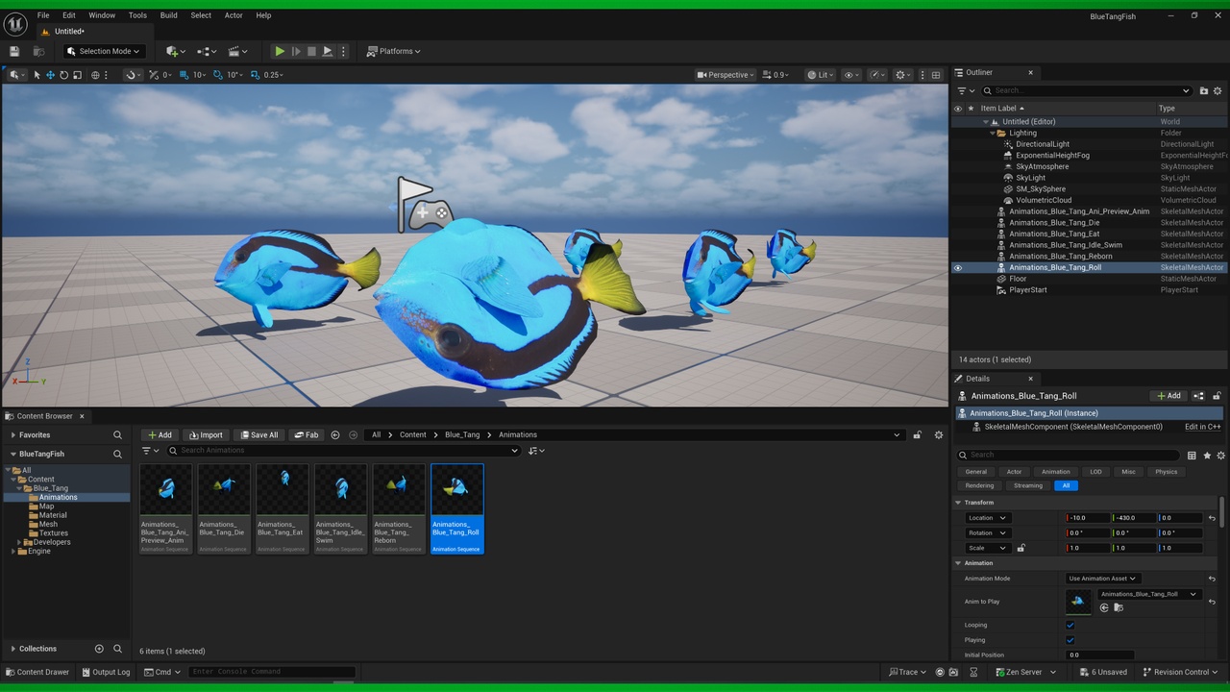Click the Import button in Content Browser
The image size is (1230, 692).
[x=206, y=435]
